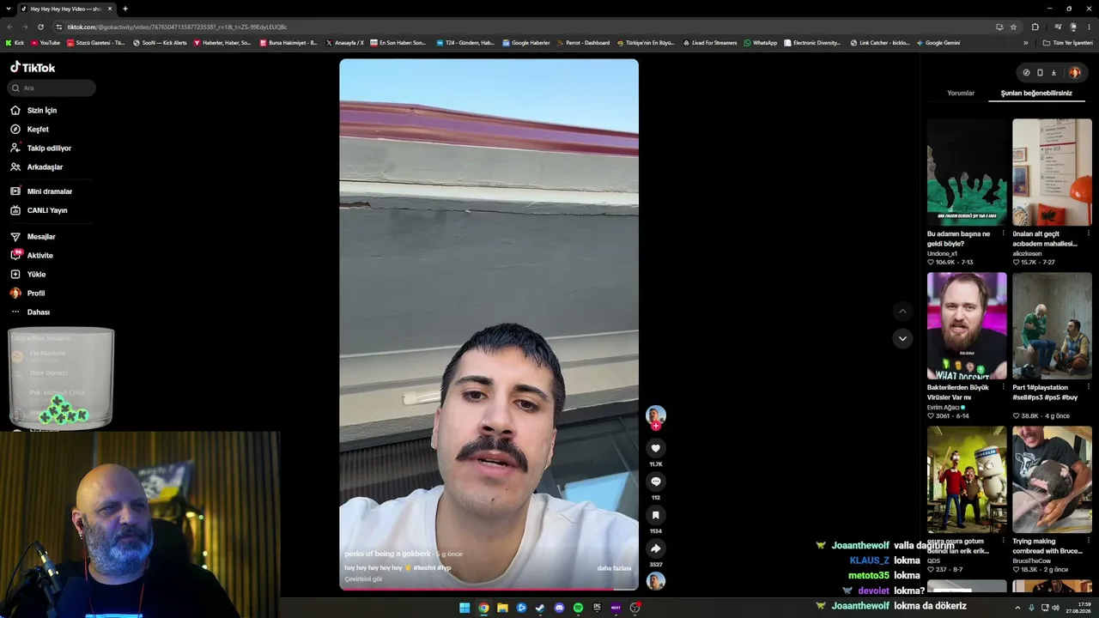
Task: Open the BruceTheCow creator profile
Action: coord(1031,560)
